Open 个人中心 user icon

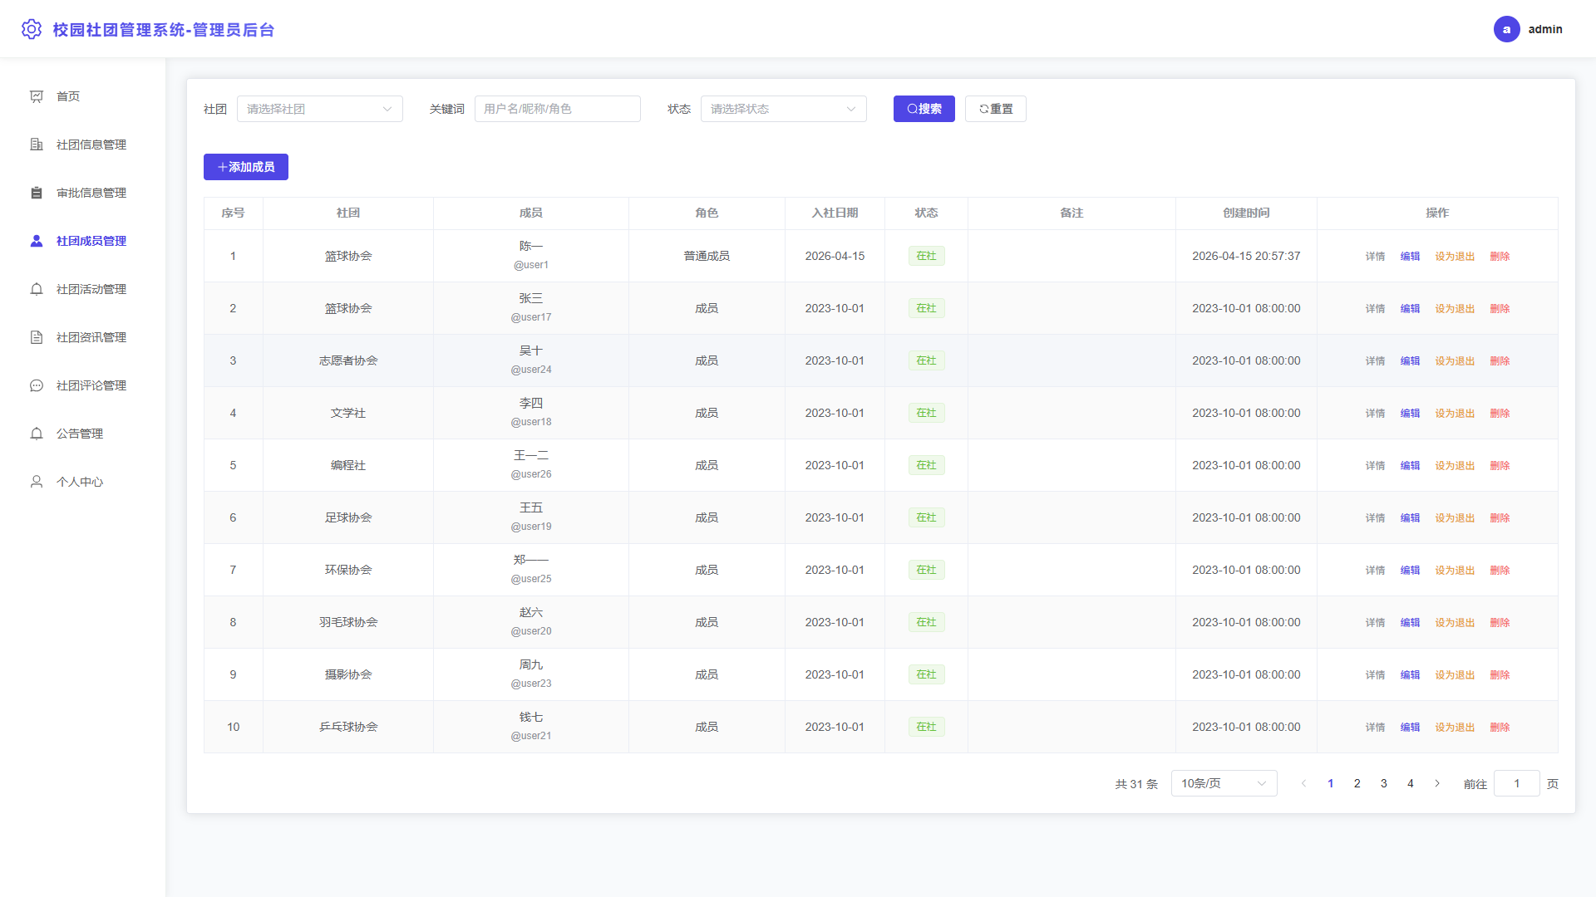[37, 482]
